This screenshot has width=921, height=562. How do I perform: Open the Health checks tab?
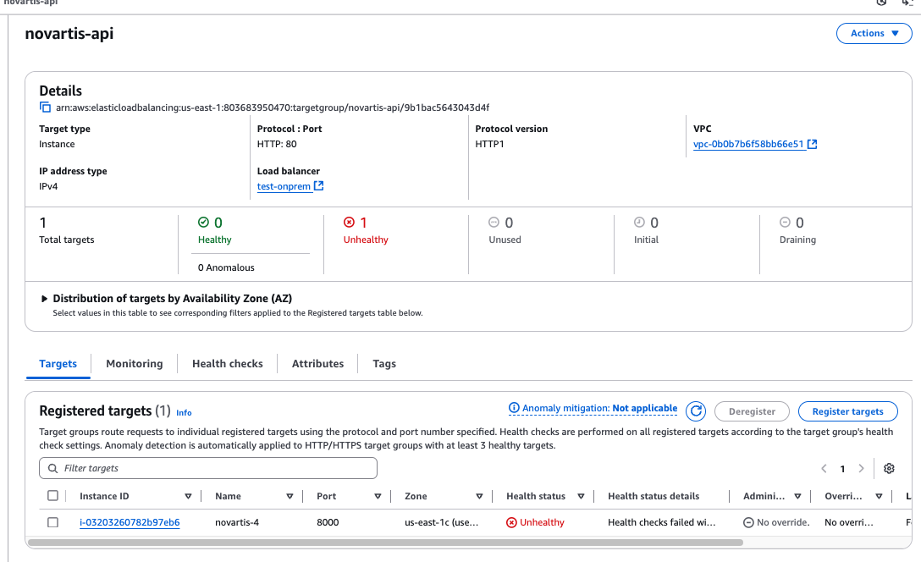tap(228, 363)
